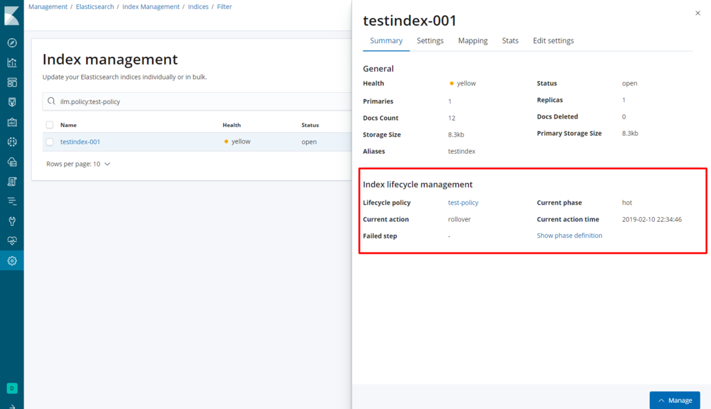Open Visualize from the bar chart sidebar icon
Screen dimensions: 711x409
point(12,62)
